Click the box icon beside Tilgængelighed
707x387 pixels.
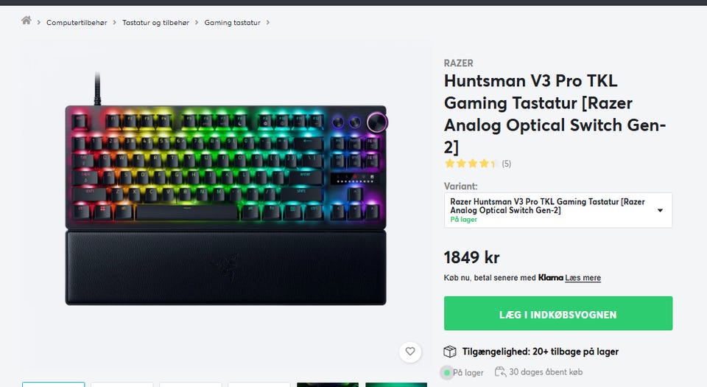[449, 352]
